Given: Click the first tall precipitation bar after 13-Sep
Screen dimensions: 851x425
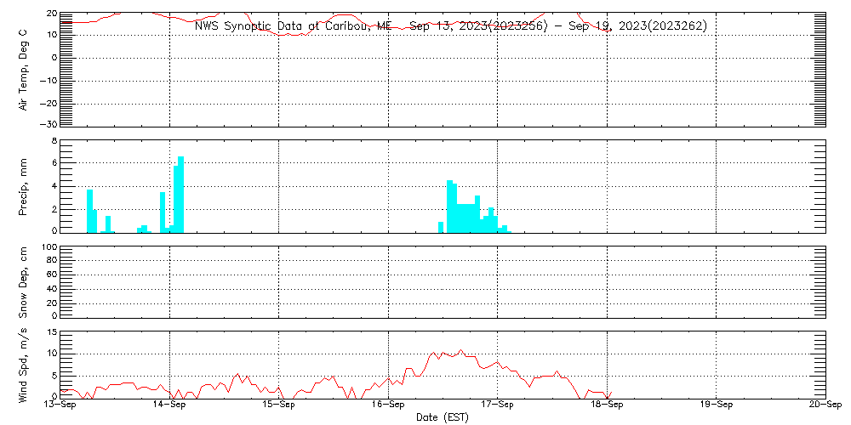Looking at the screenshot, I should click(x=89, y=210).
